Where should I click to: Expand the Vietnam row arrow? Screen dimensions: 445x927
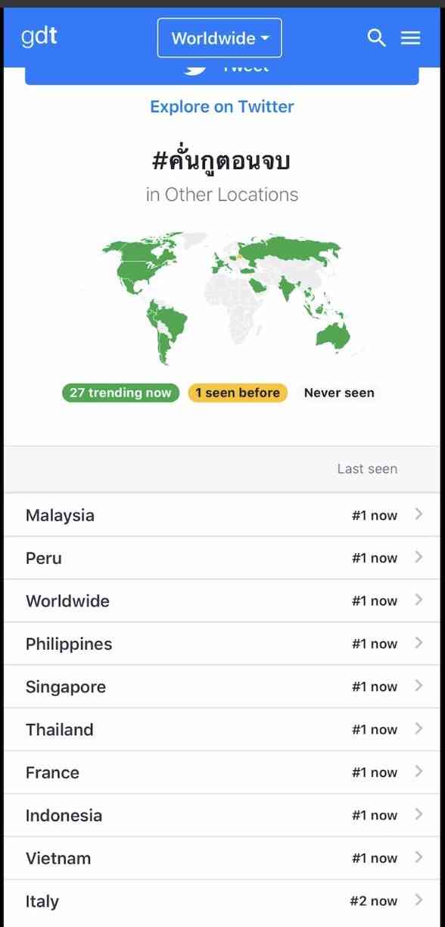coord(419,858)
